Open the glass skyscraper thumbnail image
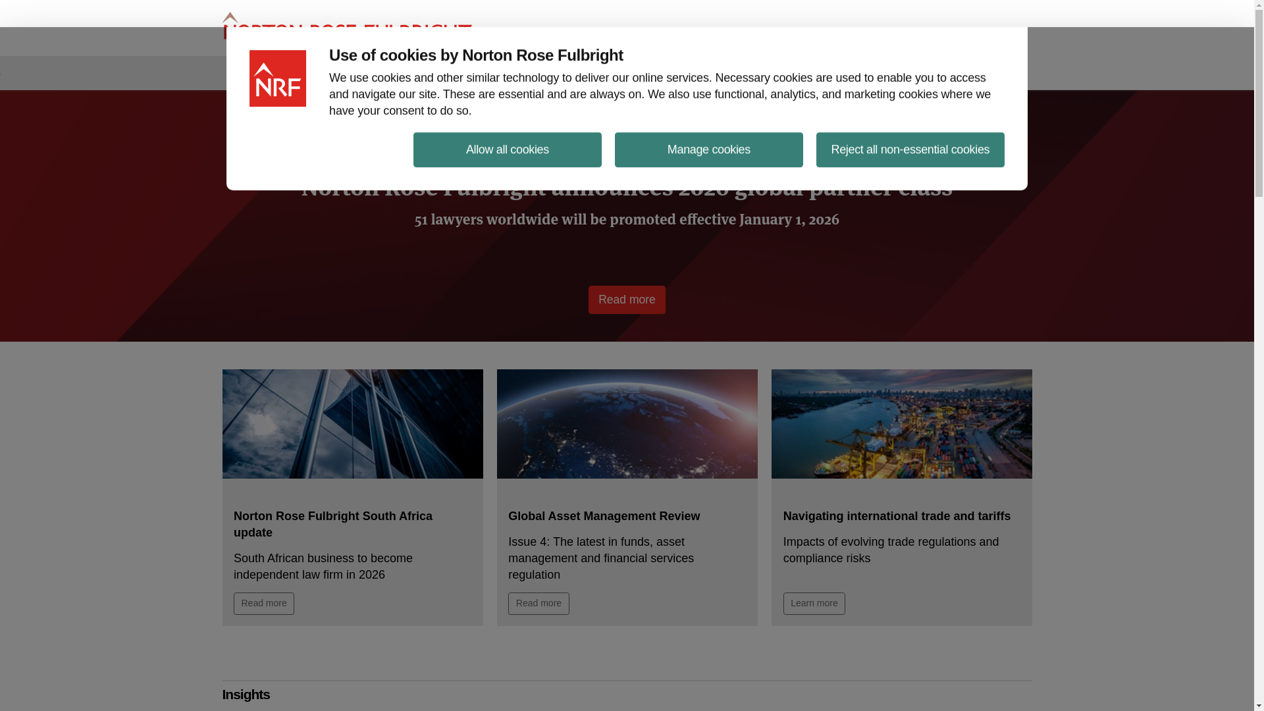Image resolution: width=1264 pixels, height=711 pixels. click(x=353, y=424)
